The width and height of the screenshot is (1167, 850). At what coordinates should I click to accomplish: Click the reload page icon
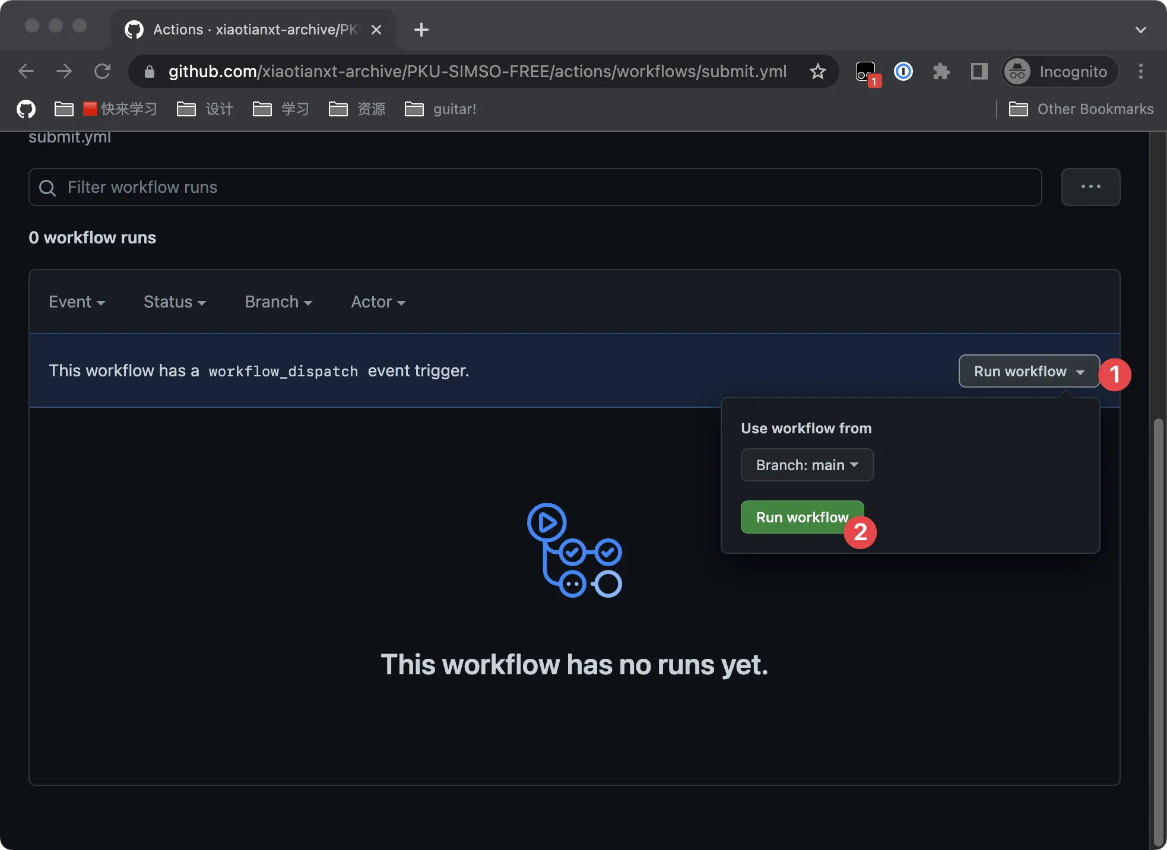[x=104, y=70]
